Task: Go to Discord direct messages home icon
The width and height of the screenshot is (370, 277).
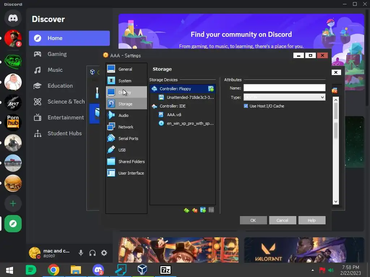Action: tap(13, 18)
